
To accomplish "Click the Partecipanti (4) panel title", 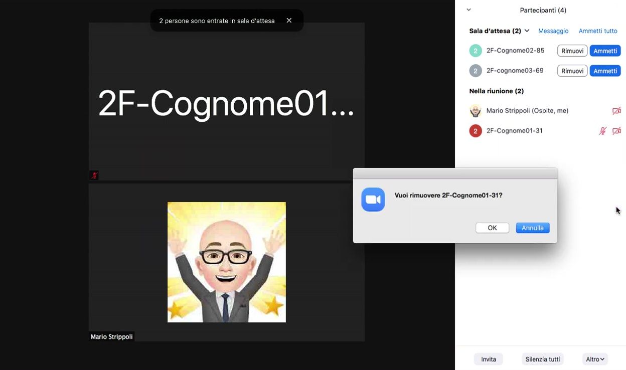I will pos(543,10).
